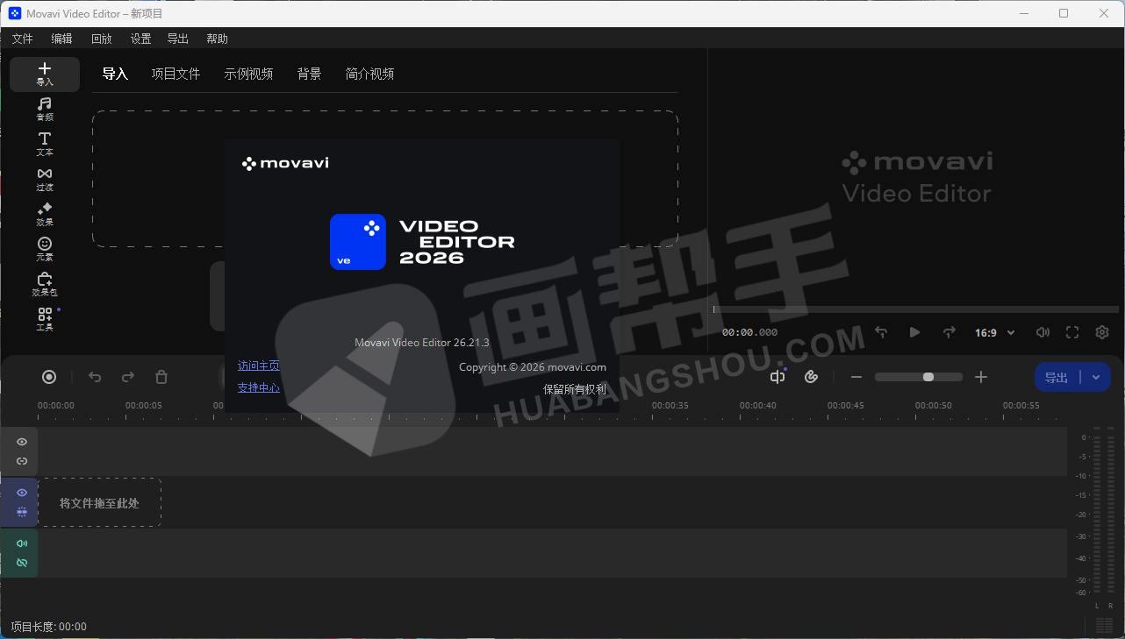Delete selected clip with trash icon

point(161,377)
